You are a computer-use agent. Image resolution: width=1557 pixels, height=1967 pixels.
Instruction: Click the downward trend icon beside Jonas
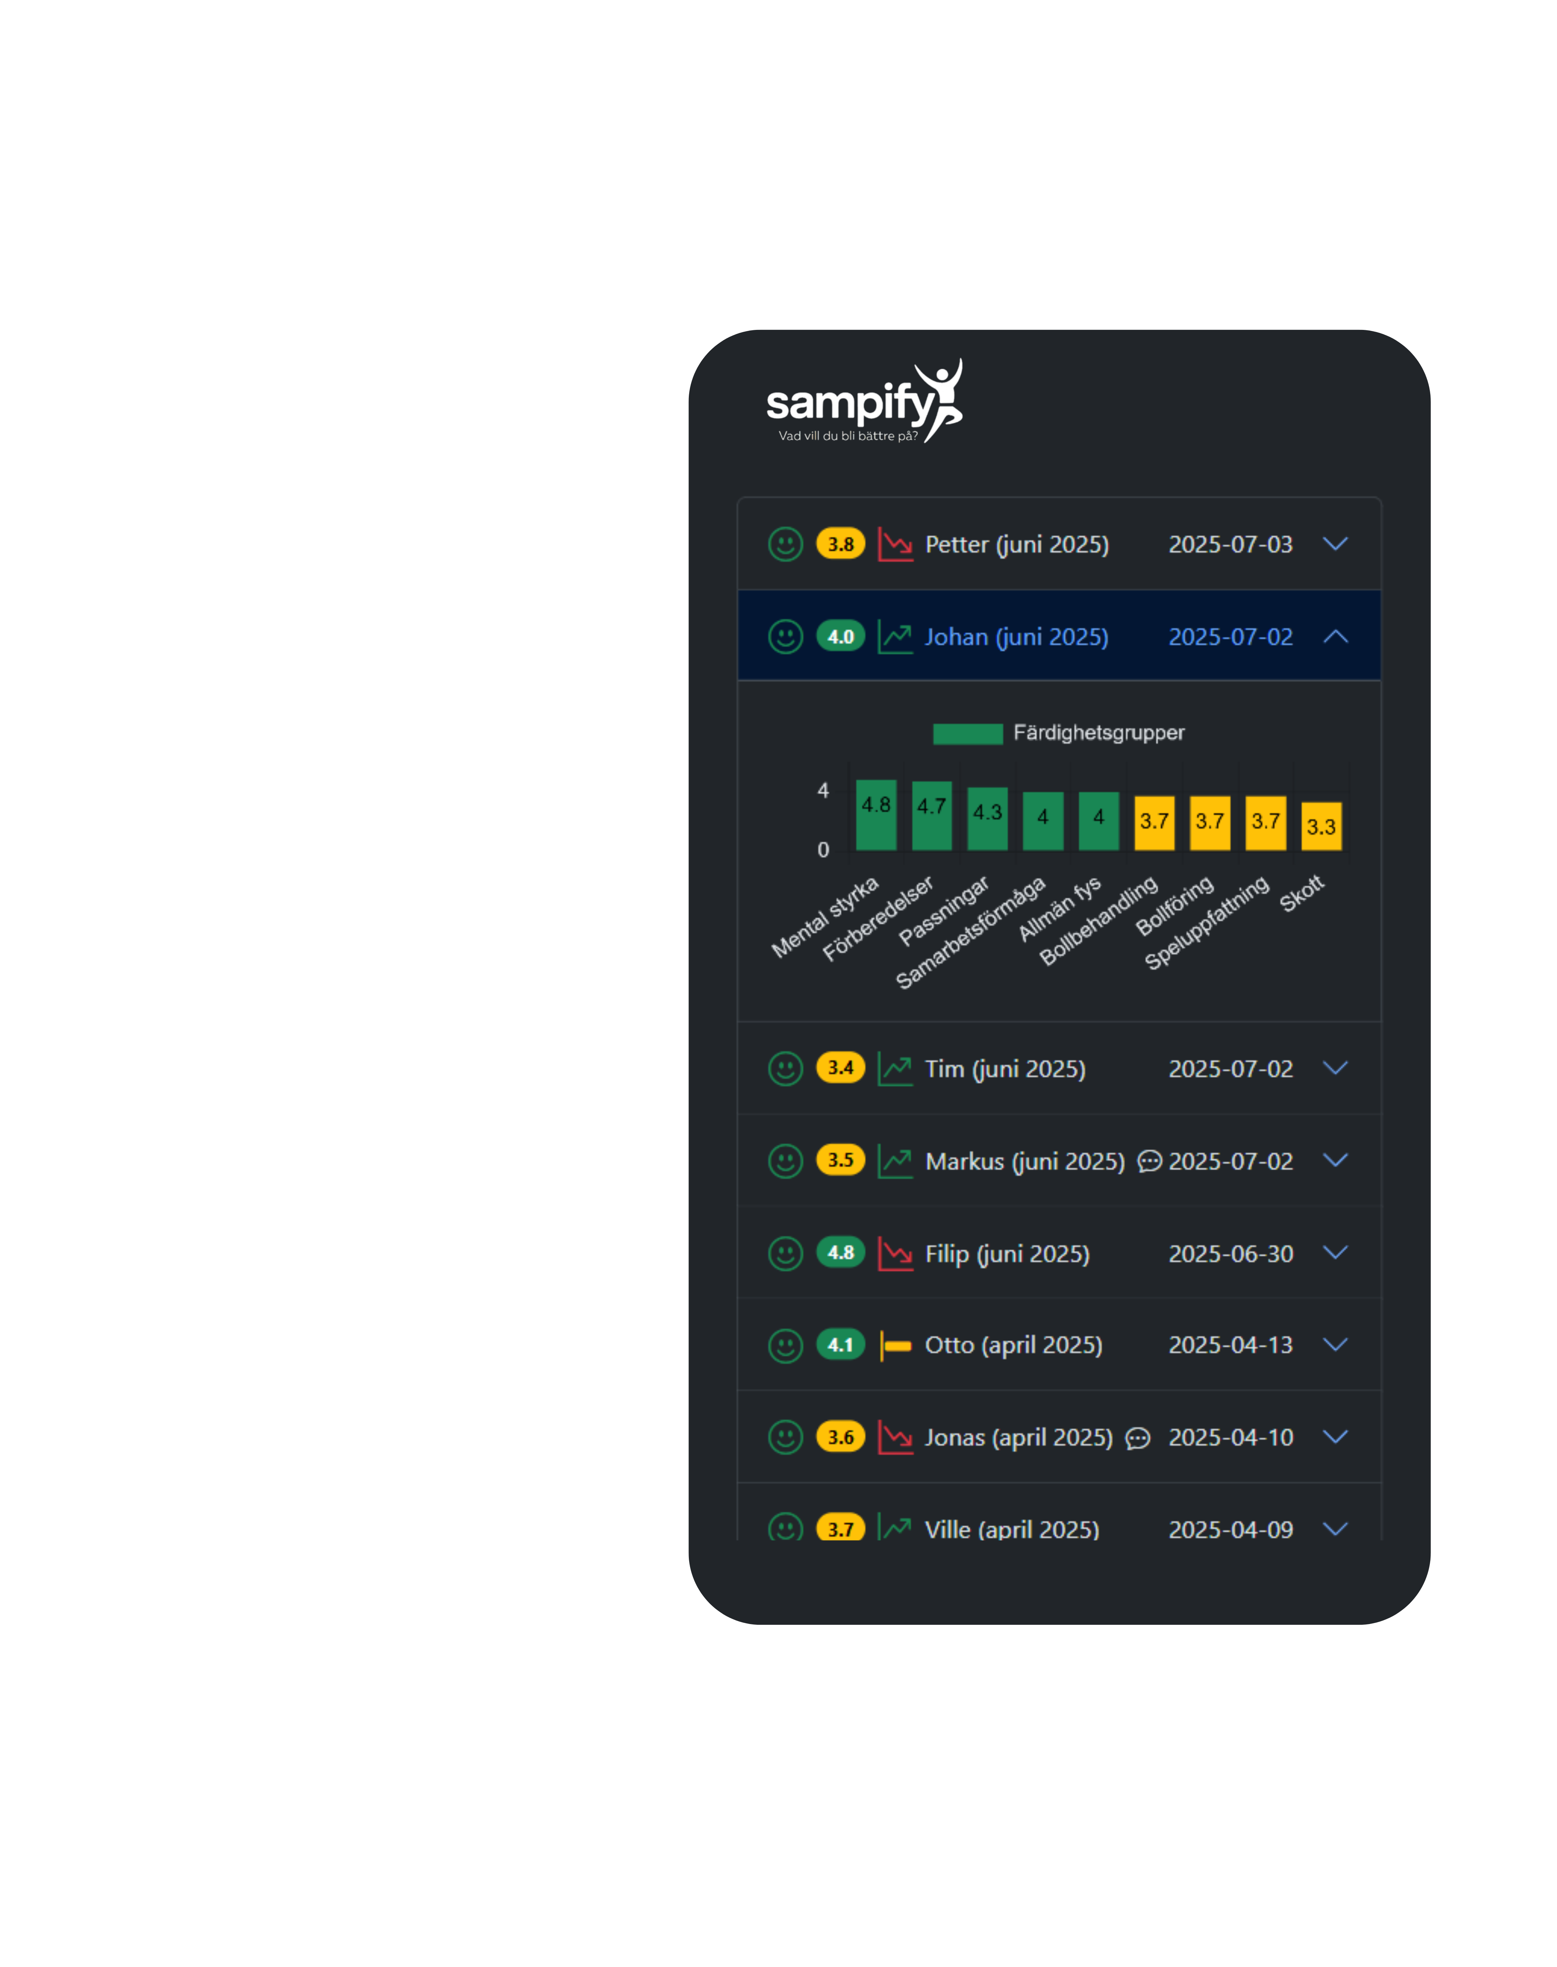[895, 1437]
